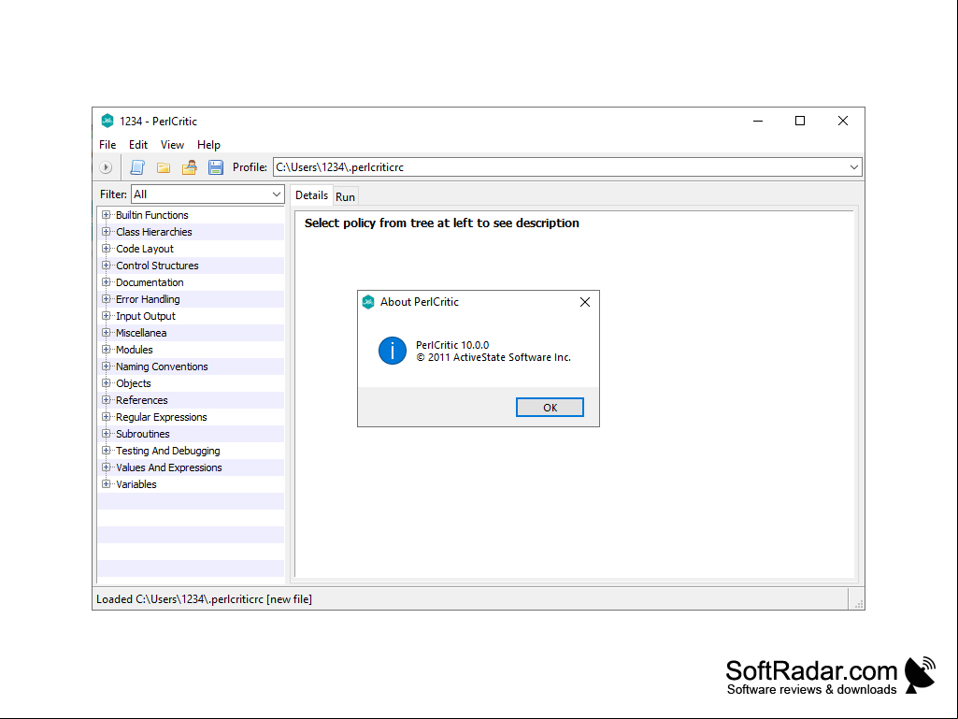Expand the Values And Expressions node
This screenshot has height=719, width=958.
point(107,467)
